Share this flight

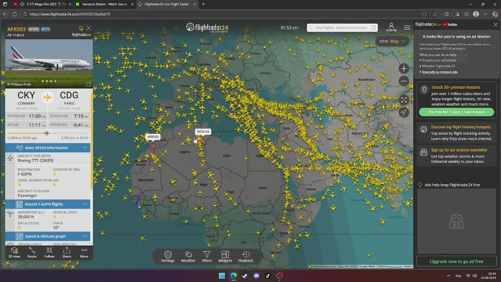pyautogui.click(x=67, y=253)
